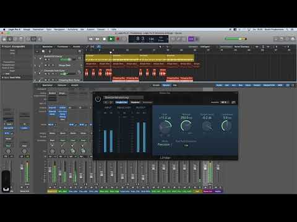The image size is (297, 222).
Task: Open Smart Controls from the control bar
Action: tap(28, 39)
